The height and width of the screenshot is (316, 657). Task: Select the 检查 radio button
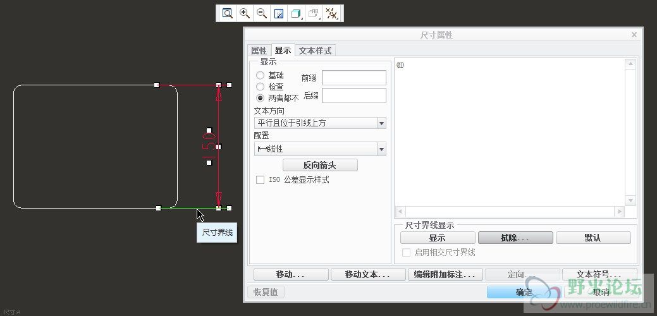260,87
